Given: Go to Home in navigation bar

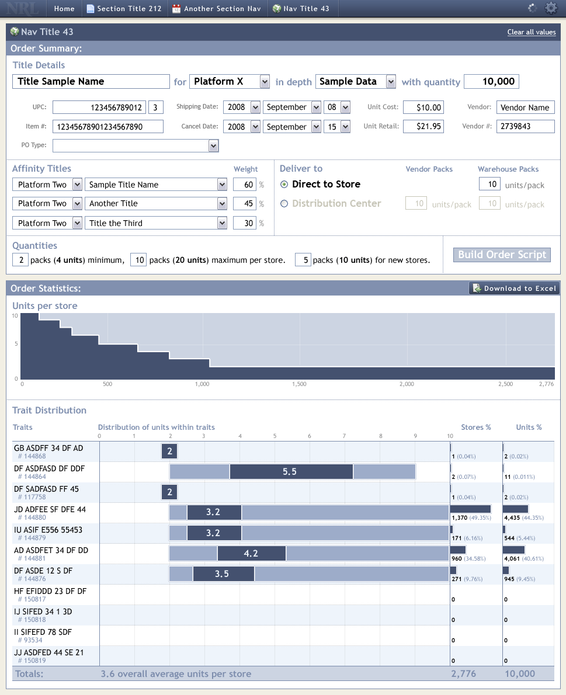Looking at the screenshot, I should coord(64,8).
